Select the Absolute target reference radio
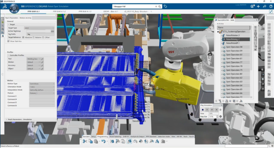 pyautogui.click(x=23, y=37)
